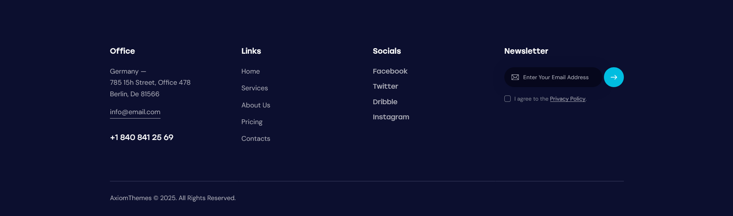Open the Home footer link
Image resolution: width=733 pixels, height=216 pixels.
pyautogui.click(x=251, y=71)
